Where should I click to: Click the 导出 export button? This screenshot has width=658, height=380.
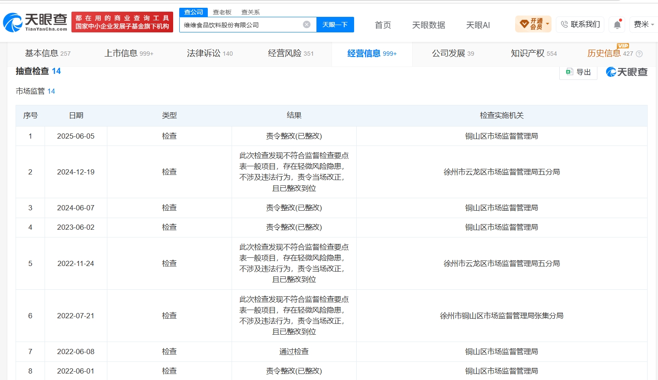pyautogui.click(x=578, y=72)
